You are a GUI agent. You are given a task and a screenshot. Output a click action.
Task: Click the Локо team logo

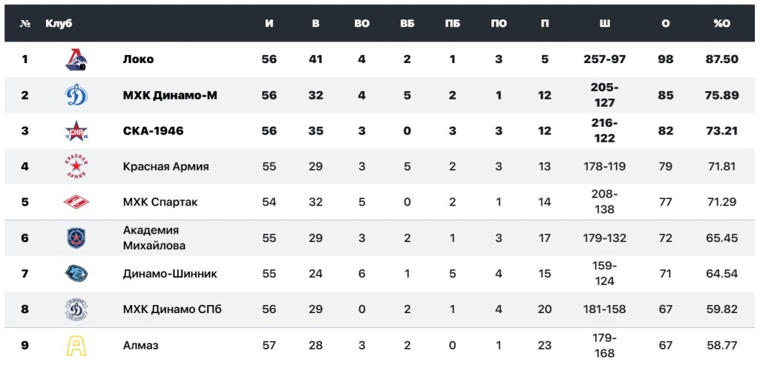[x=76, y=59]
